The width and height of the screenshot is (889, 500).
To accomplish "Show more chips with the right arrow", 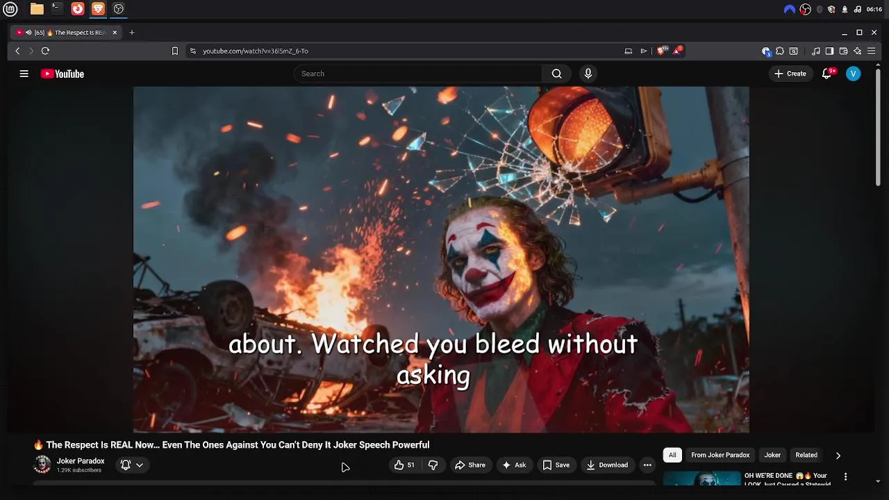I will click(838, 456).
